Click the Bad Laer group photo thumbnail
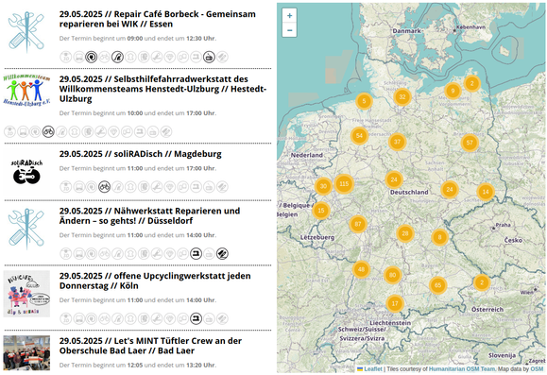This screenshot has width=547, height=375. click(x=26, y=353)
